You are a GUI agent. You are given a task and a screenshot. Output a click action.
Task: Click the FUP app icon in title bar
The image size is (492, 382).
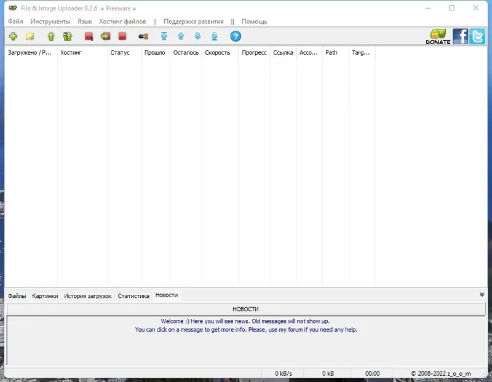click(12, 8)
